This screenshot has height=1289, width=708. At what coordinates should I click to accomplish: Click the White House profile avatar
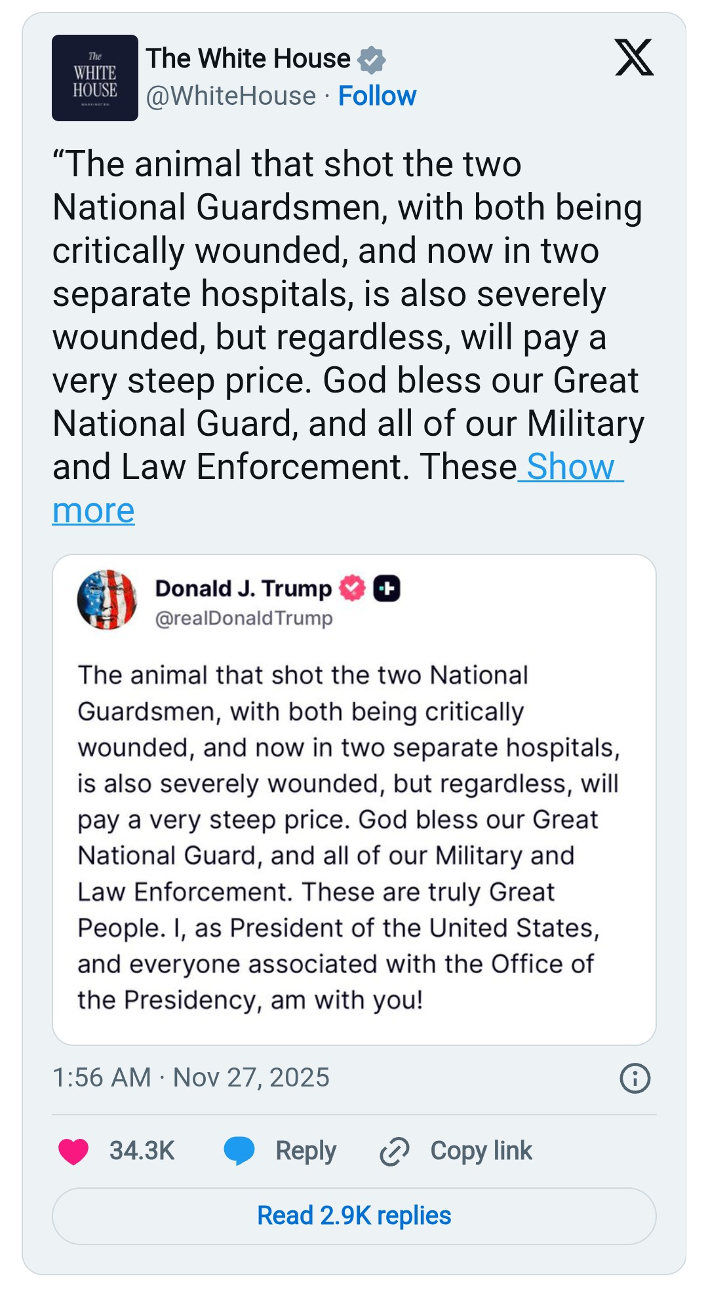pos(95,78)
